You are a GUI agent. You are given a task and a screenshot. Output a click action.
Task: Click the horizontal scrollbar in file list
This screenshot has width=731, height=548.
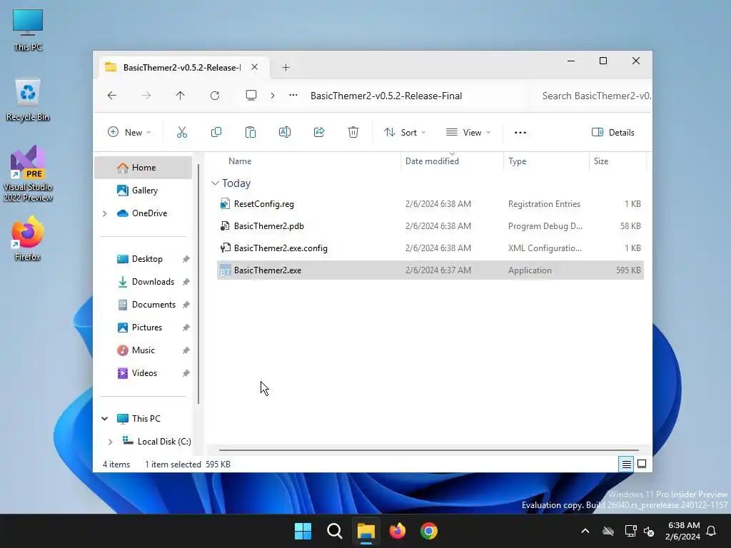tap(429, 450)
